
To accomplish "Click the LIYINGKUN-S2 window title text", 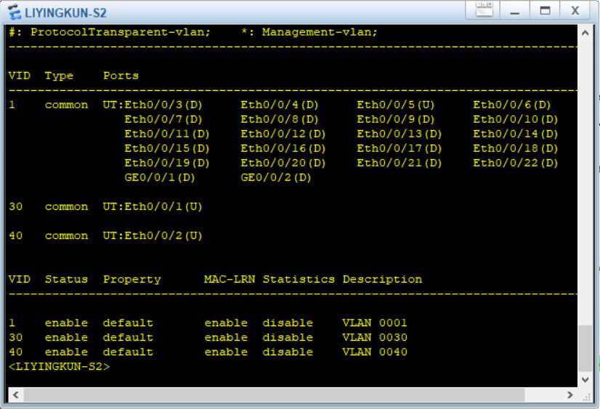I will pyautogui.click(x=65, y=12).
